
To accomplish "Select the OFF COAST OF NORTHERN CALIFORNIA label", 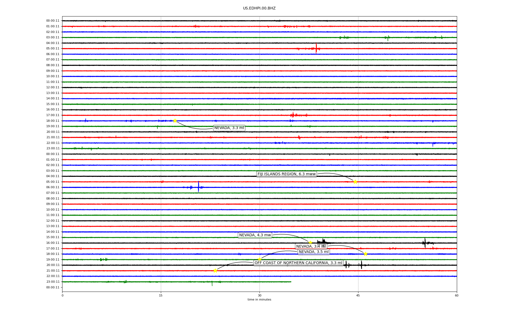I will tap(298, 263).
